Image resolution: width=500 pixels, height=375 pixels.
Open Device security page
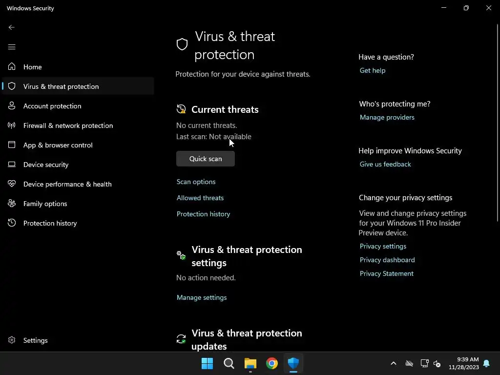[78, 164]
